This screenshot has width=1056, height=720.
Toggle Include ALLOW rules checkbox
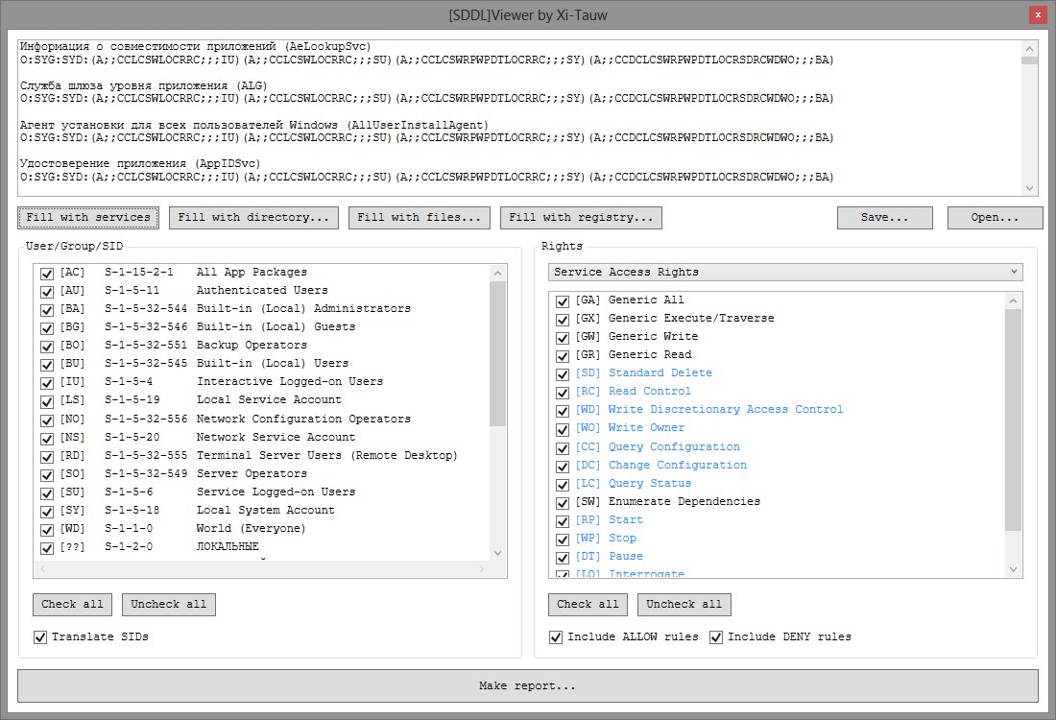point(556,637)
